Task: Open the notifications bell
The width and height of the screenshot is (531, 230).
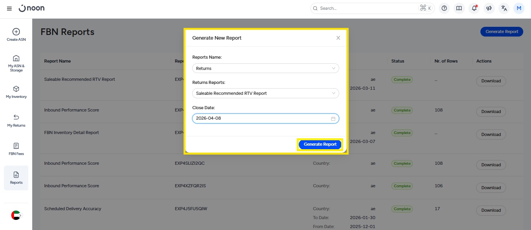Action: 474,8
